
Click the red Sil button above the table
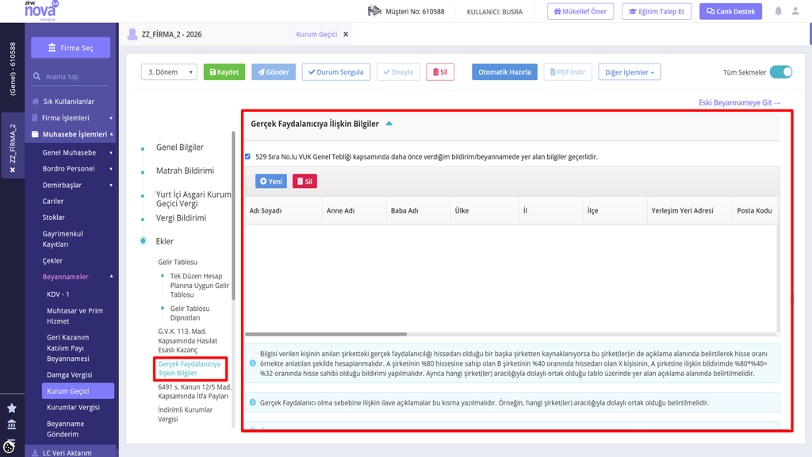coord(304,182)
